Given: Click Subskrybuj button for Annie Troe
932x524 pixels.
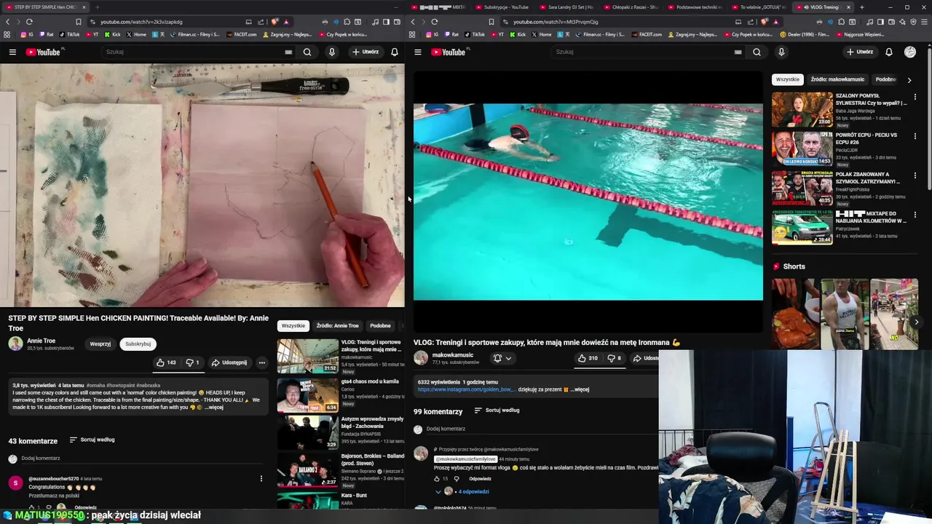Looking at the screenshot, I should (x=138, y=344).
